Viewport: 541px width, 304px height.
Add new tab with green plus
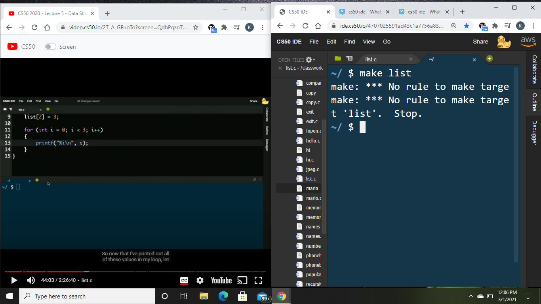pos(490,59)
